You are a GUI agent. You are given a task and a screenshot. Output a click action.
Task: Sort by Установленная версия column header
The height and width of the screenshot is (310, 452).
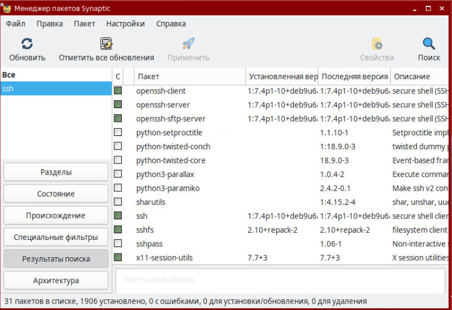coord(282,77)
